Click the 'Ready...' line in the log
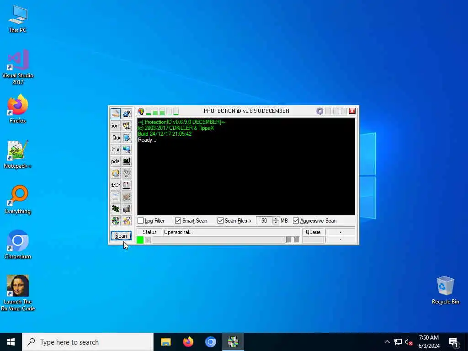This screenshot has width=468, height=351. point(147,140)
